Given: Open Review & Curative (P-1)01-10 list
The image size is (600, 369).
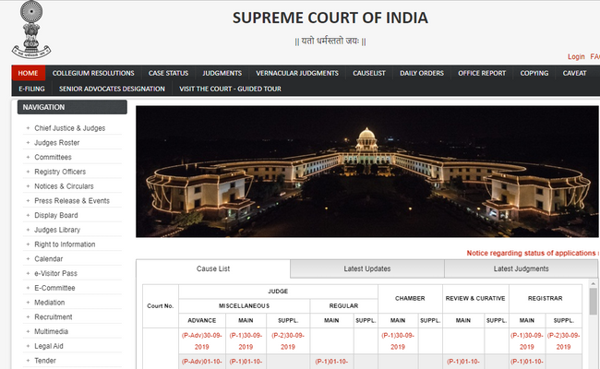Looking at the screenshot, I should (x=463, y=362).
